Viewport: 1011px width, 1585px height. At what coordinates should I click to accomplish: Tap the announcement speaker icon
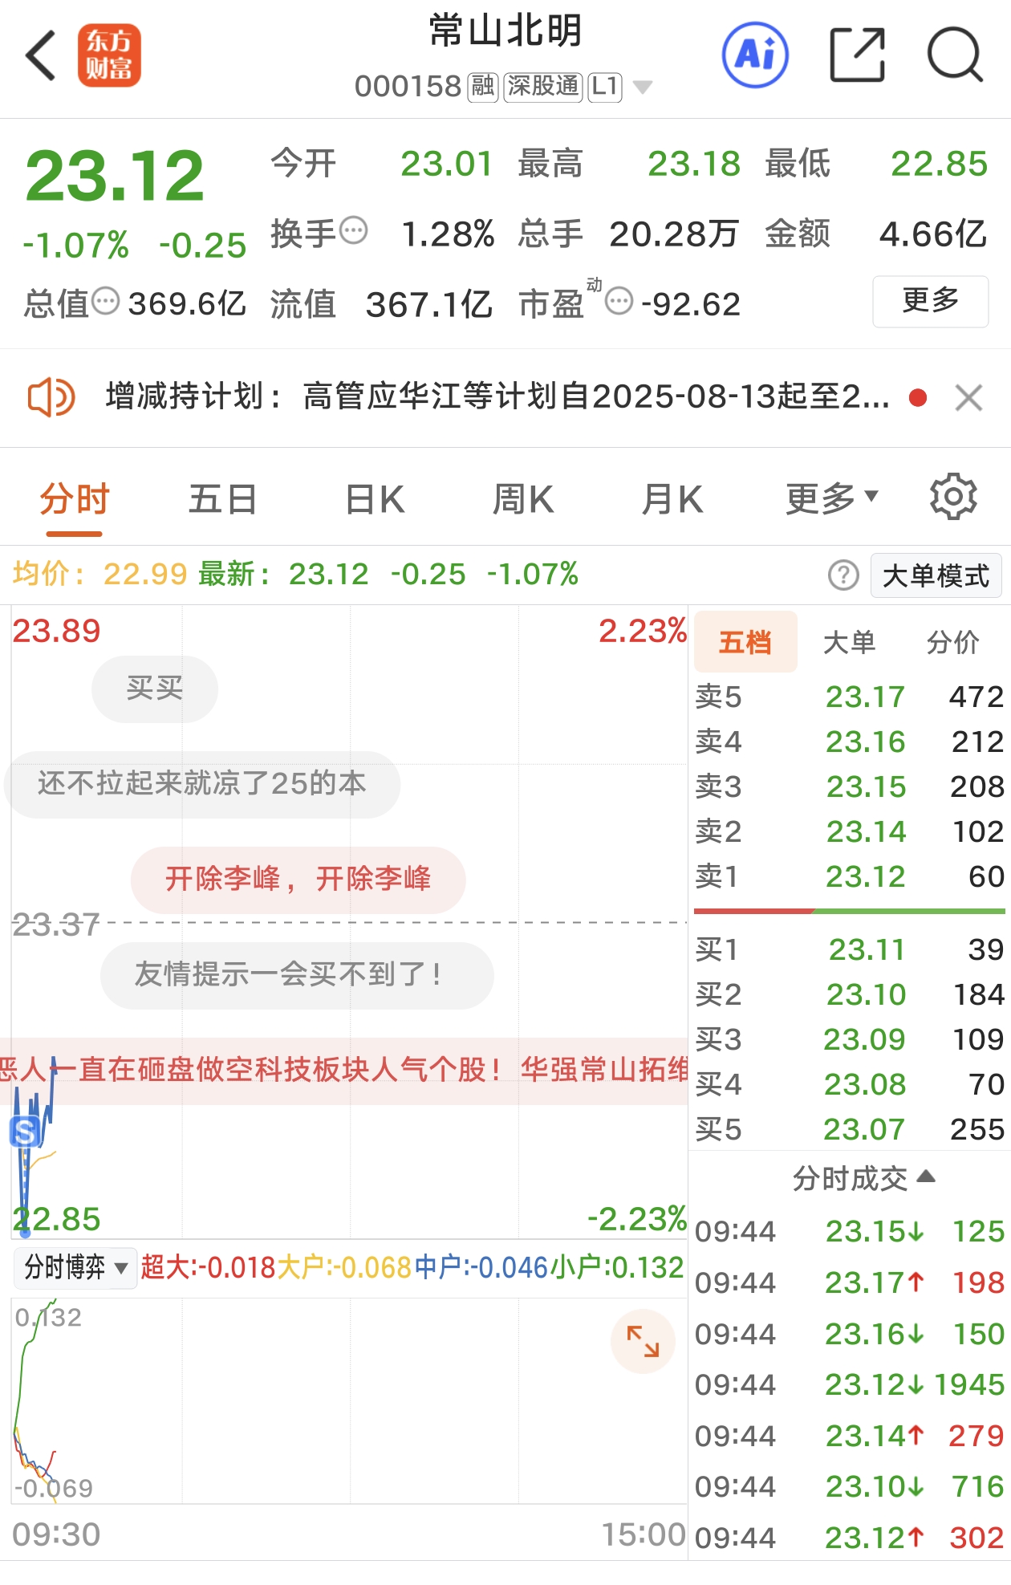pos(51,397)
